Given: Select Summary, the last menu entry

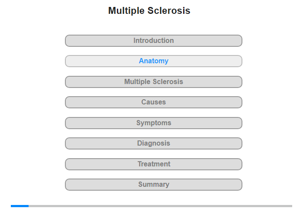Looking at the screenshot, I should coord(153,185).
